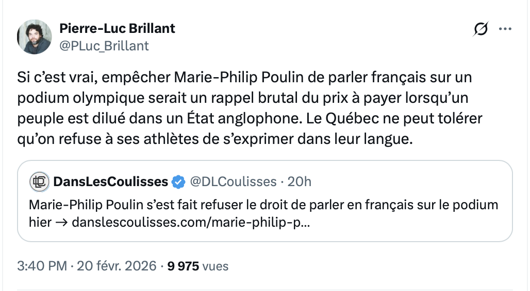Open the Pierre-Luc Brillant display name link
This screenshot has width=530, height=291.
pos(118,28)
